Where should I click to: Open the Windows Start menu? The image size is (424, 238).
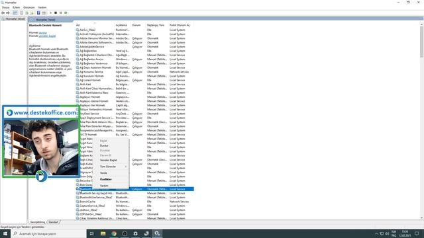pos(5,233)
